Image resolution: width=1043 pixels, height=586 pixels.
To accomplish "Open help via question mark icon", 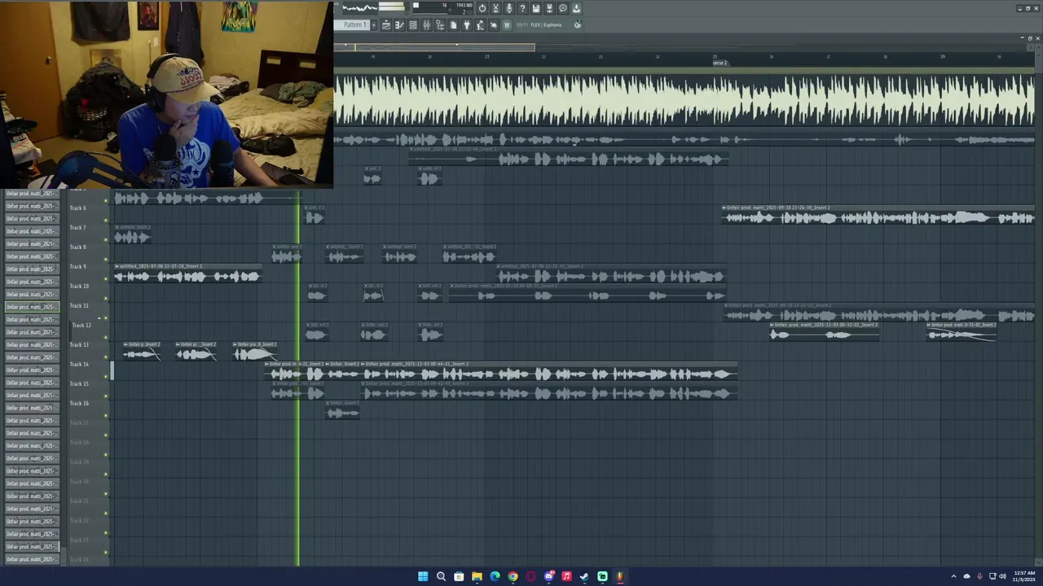I will 522,8.
